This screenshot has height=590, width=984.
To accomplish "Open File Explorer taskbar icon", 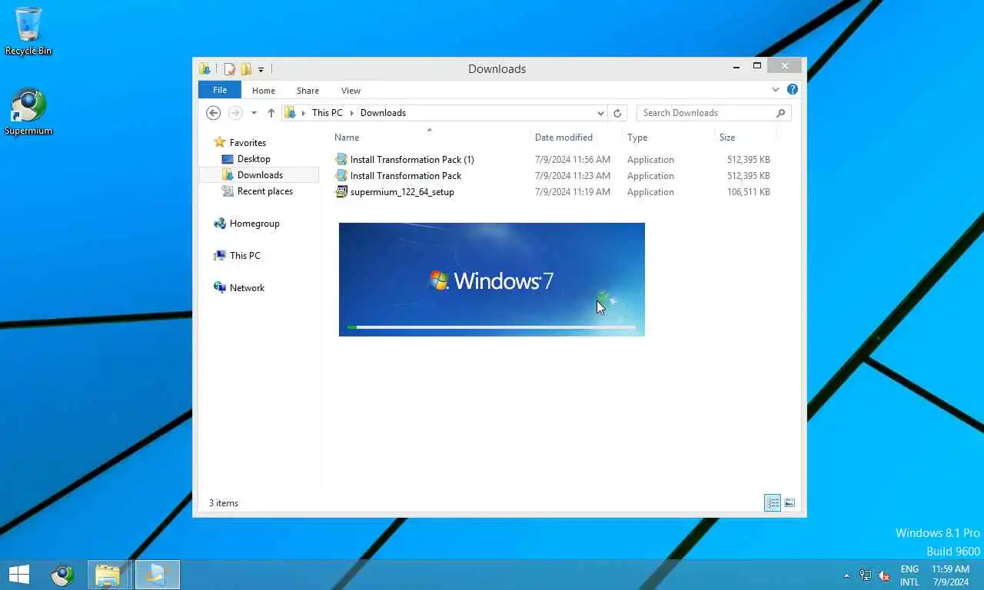I will (108, 574).
